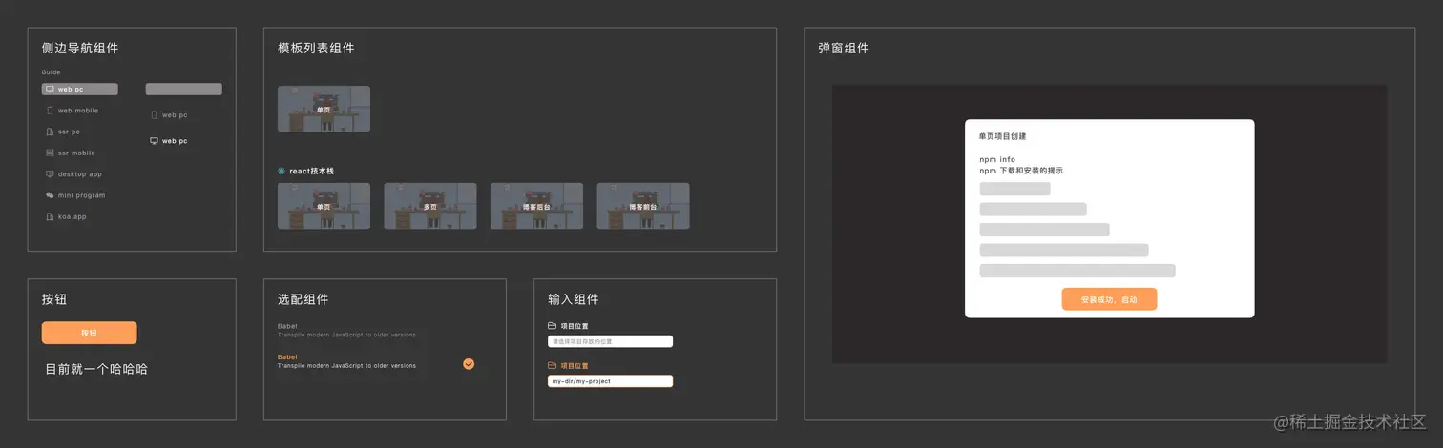Open the 单页 template above the react技术栈 heading
This screenshot has width=1443, height=448.
tap(324, 109)
